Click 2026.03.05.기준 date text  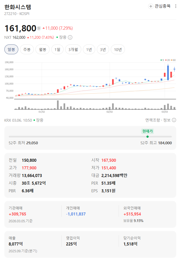[x=21, y=221]
